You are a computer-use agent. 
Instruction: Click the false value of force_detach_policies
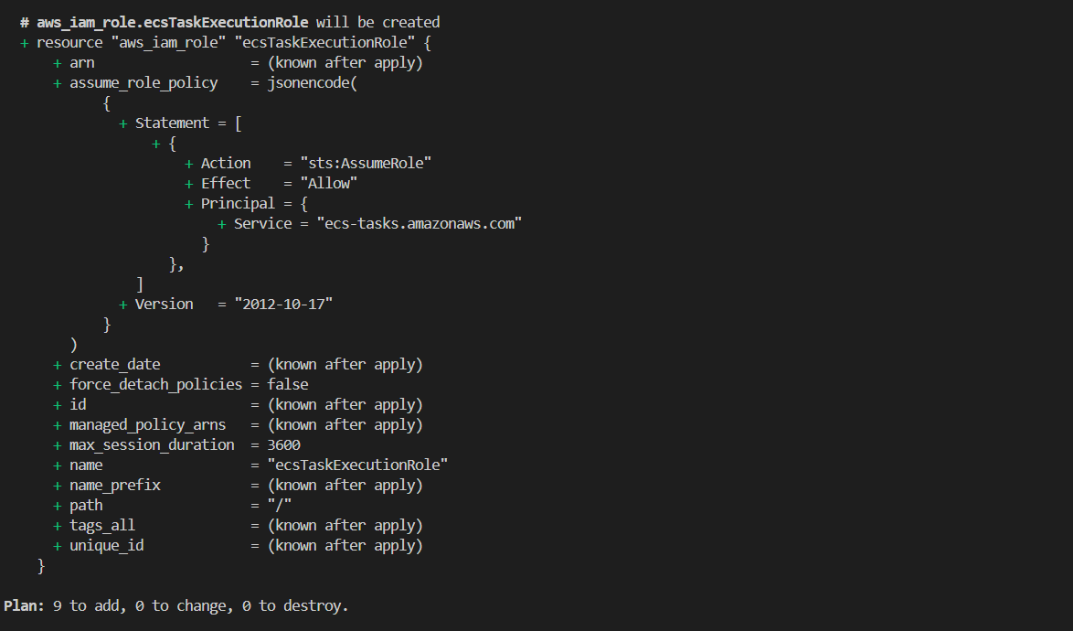point(288,384)
